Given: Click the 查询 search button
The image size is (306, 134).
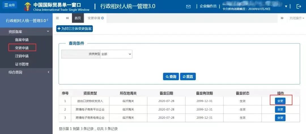Looking at the screenshot, I should pyautogui.click(x=171, y=77).
